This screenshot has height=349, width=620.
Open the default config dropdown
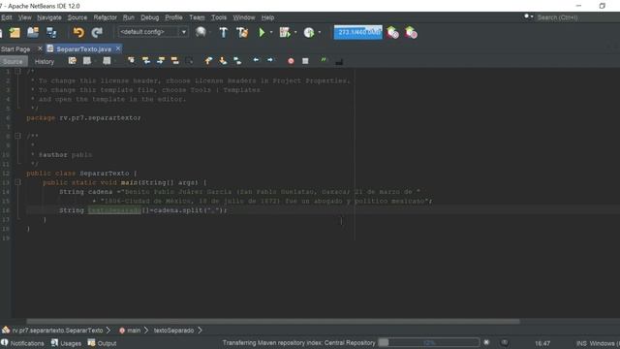153,32
